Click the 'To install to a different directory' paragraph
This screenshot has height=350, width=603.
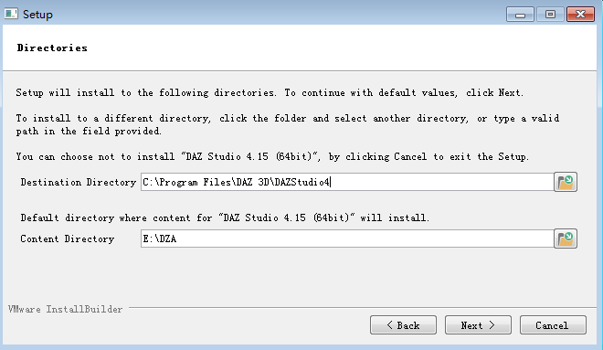[288, 124]
